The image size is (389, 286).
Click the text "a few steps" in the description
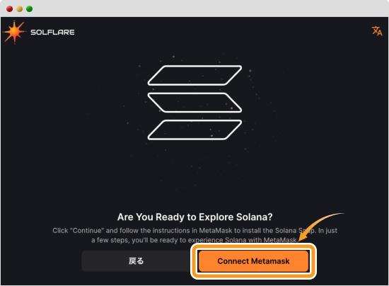[110, 240]
